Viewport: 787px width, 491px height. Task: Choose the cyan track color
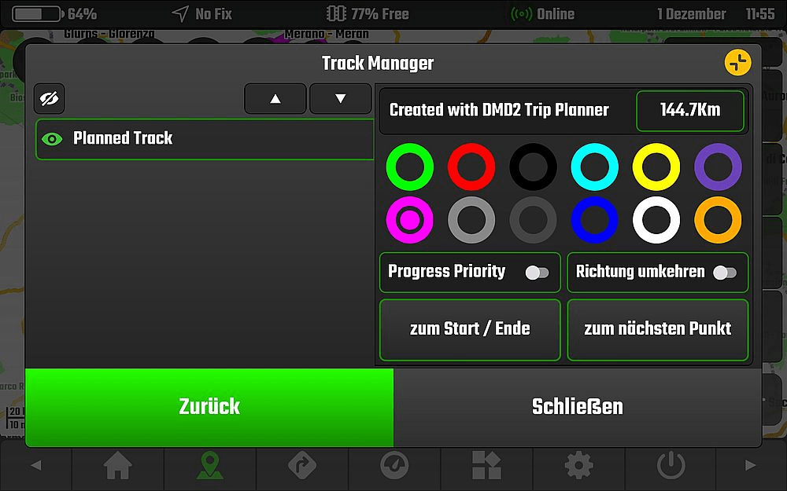click(x=595, y=167)
